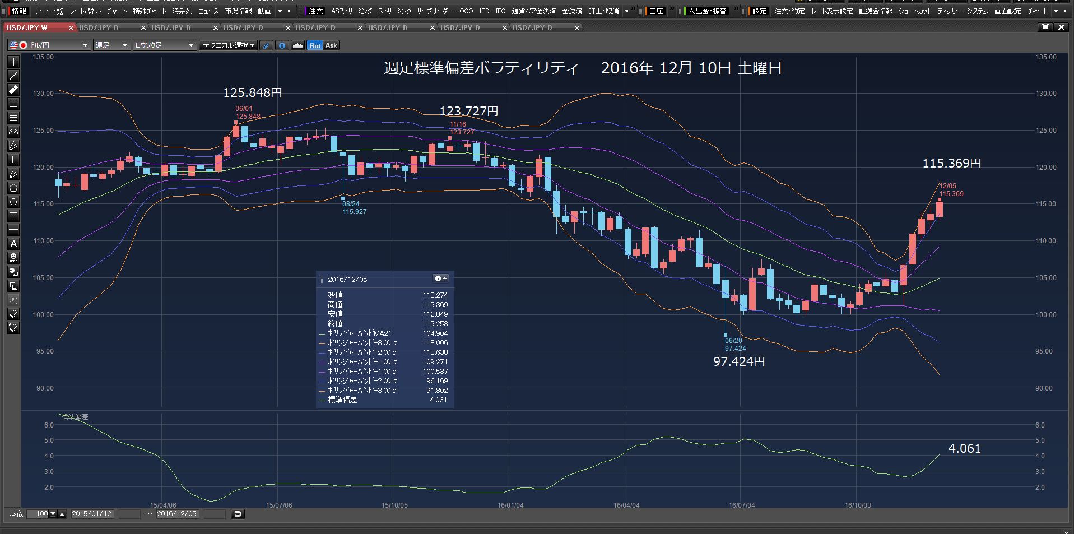
Task: Open the リーブオーダー order menu
Action: [435, 11]
